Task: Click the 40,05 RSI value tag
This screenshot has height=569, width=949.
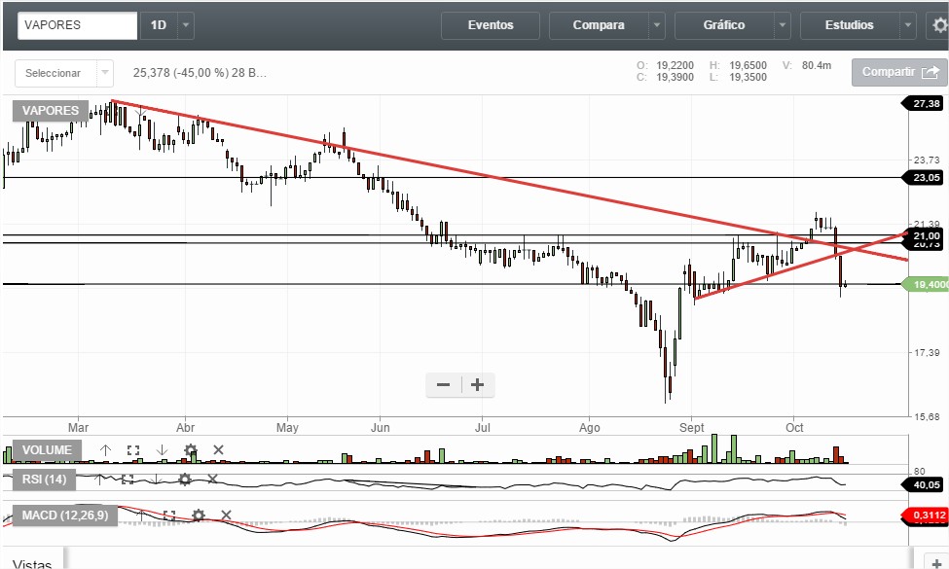Action: pos(925,485)
